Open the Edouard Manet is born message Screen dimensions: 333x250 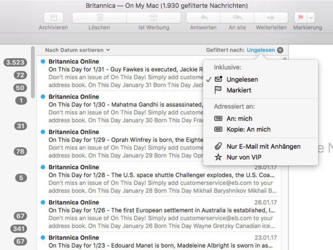[x=159, y=242]
